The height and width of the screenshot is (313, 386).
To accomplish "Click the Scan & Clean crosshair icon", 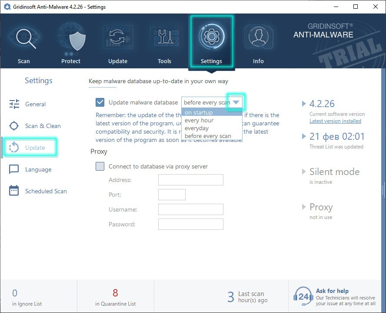I will (14, 126).
